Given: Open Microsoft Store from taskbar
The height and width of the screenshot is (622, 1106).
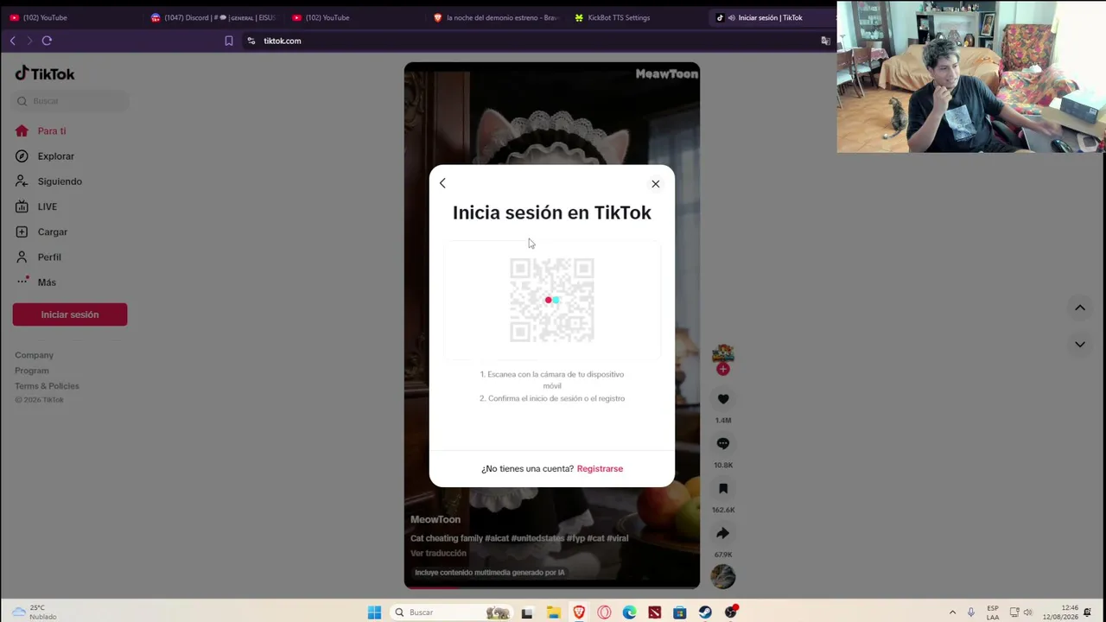Looking at the screenshot, I should click(680, 612).
